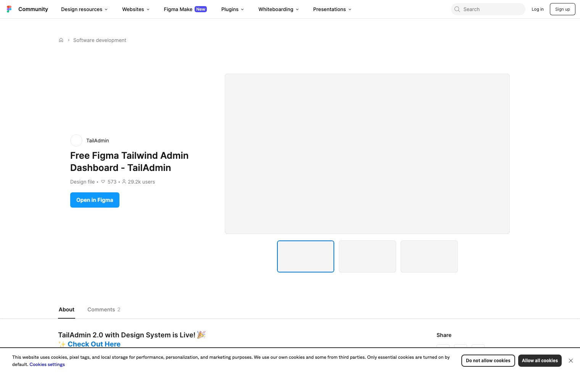Switch to the Comments tab
Image resolution: width=580 pixels, height=374 pixels.
(101, 310)
